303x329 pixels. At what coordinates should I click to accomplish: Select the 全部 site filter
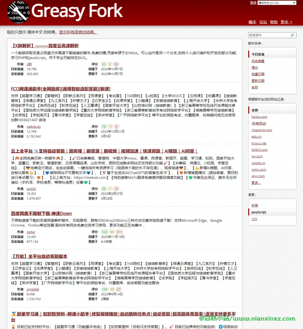pos(272,110)
